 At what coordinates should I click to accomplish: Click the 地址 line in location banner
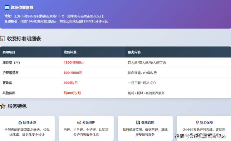(x=55, y=16)
